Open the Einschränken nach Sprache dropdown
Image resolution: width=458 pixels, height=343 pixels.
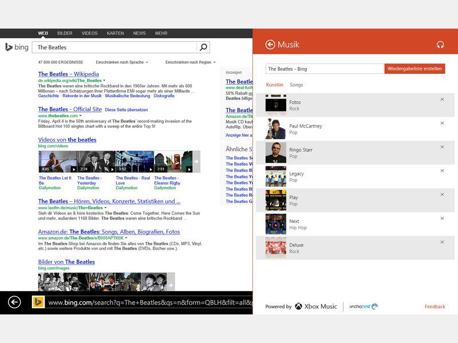(x=122, y=62)
